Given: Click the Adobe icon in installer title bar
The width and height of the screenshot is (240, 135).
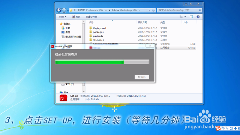Looking at the screenshot, I should [x=52, y=46].
